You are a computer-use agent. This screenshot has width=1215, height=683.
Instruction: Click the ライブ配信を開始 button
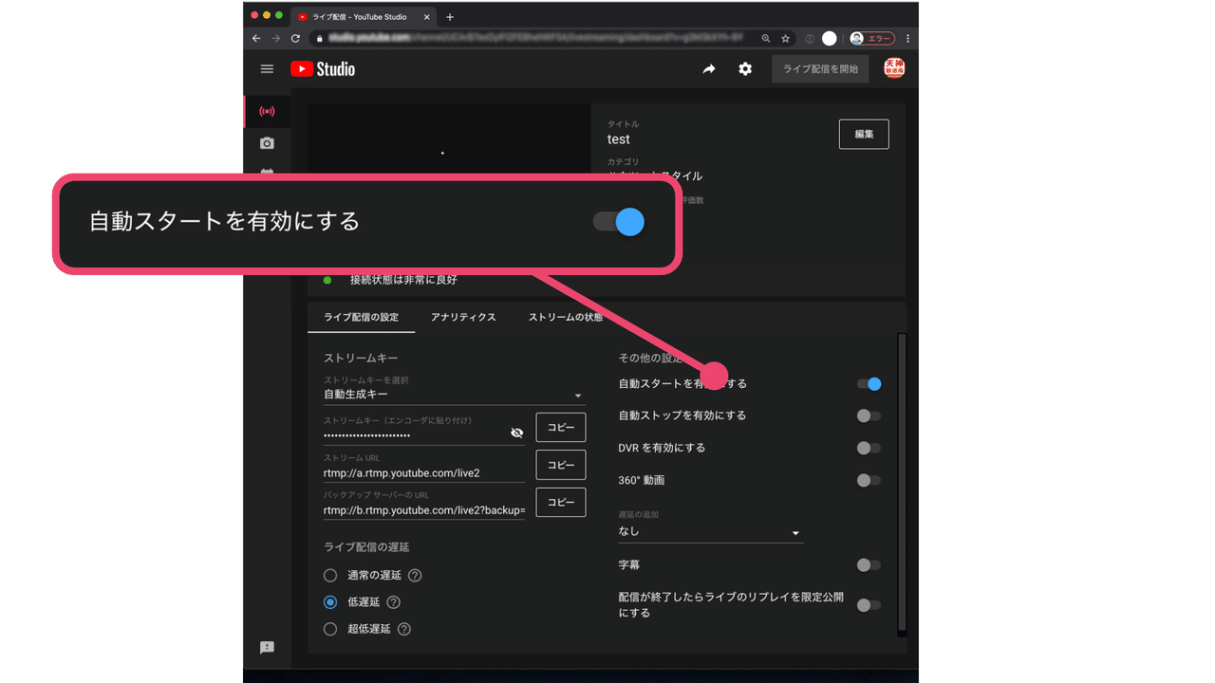point(819,68)
